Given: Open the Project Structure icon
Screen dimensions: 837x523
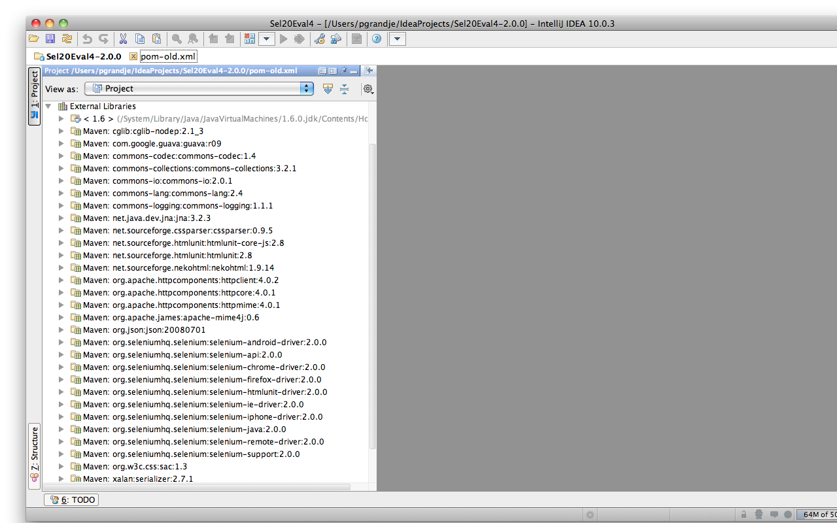Looking at the screenshot, I should point(336,39).
